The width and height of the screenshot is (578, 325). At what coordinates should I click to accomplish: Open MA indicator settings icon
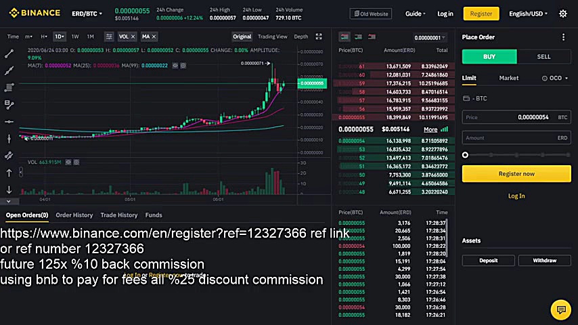point(183,65)
